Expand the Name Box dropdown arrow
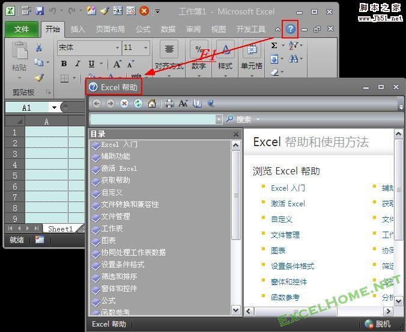406x332 pixels. click(54, 108)
